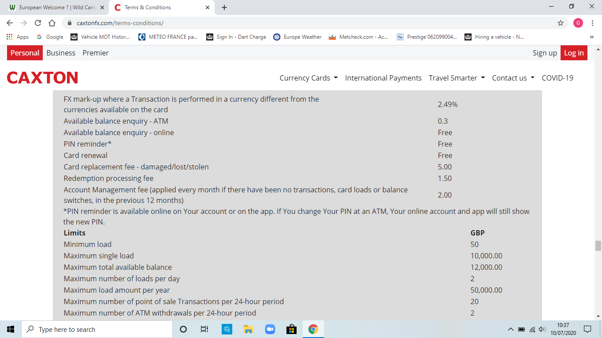The height and width of the screenshot is (338, 602).
Task: Open the Google profile avatar
Action: tap(578, 23)
